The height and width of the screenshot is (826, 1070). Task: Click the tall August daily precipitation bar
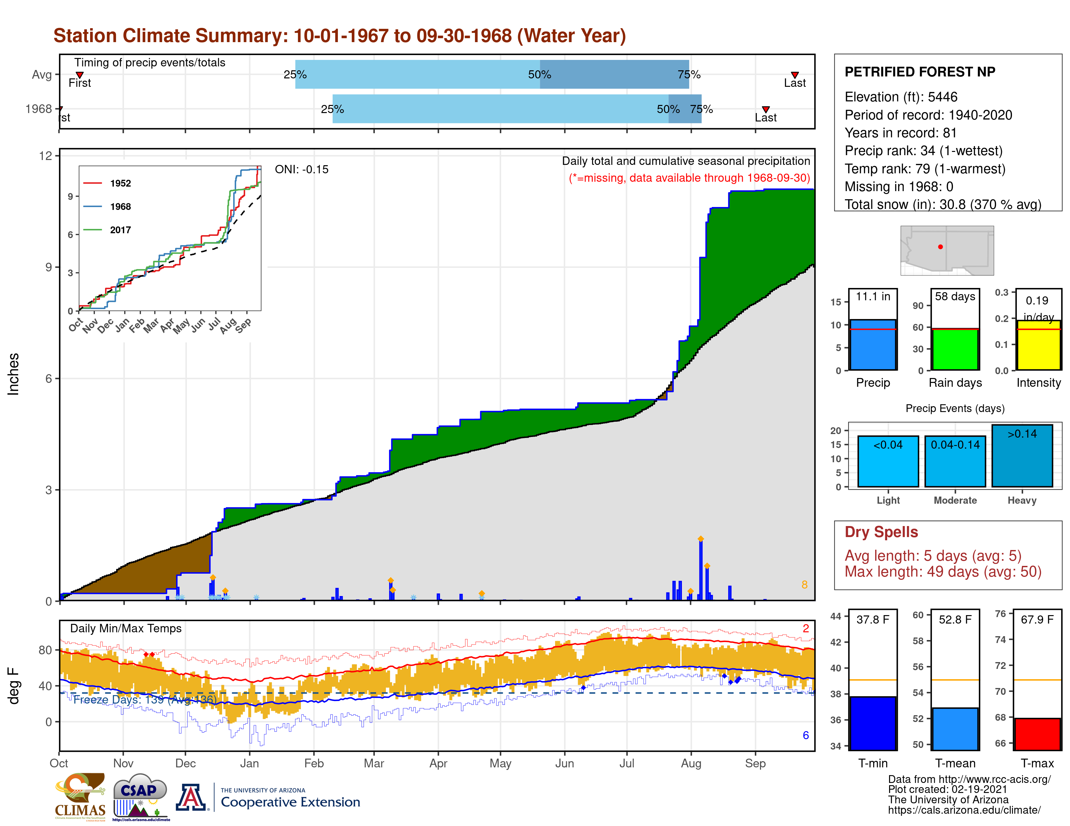tap(701, 570)
